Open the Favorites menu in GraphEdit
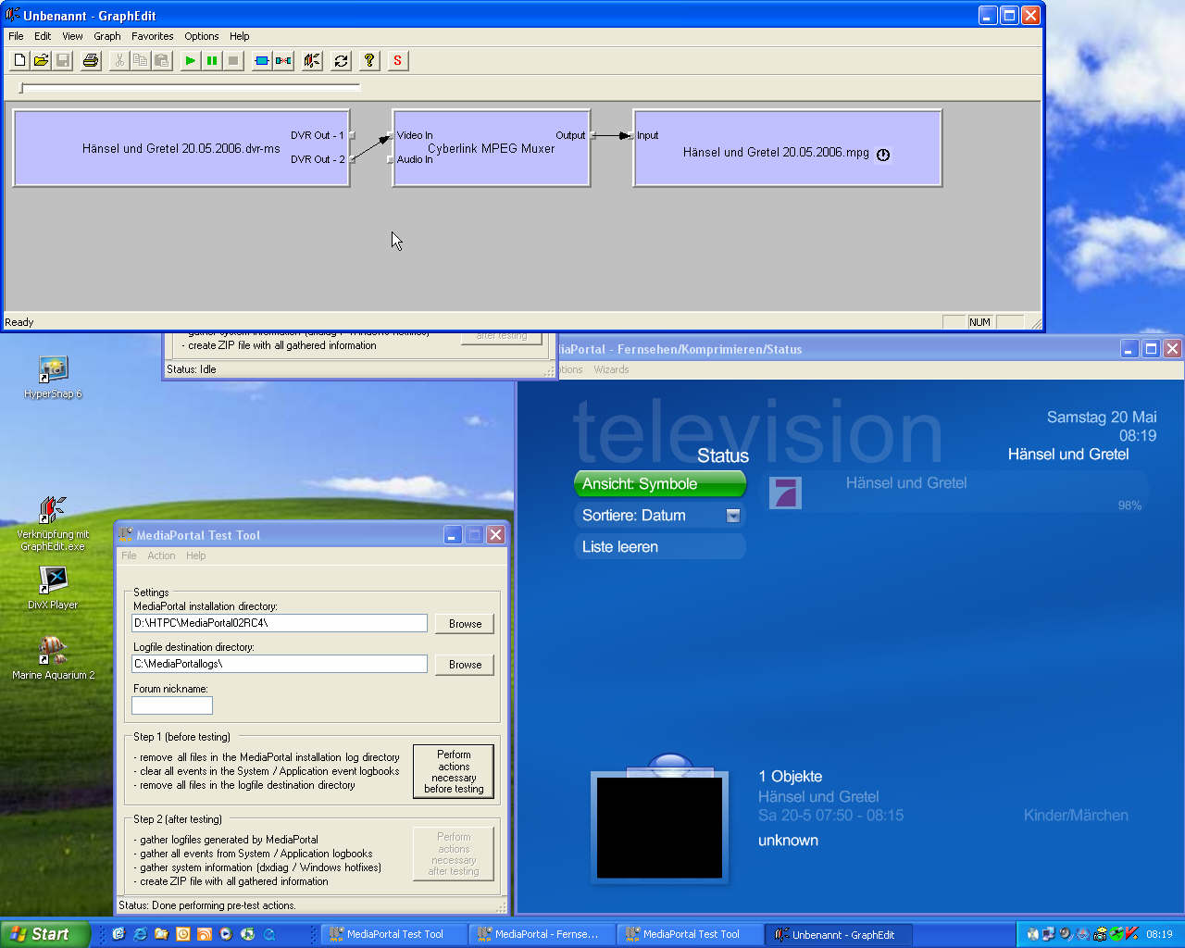 152,36
